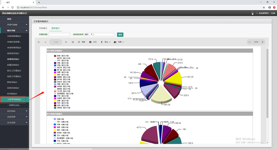Go to the next report page
Viewport: 277px width, 150px height.
coord(65,42)
